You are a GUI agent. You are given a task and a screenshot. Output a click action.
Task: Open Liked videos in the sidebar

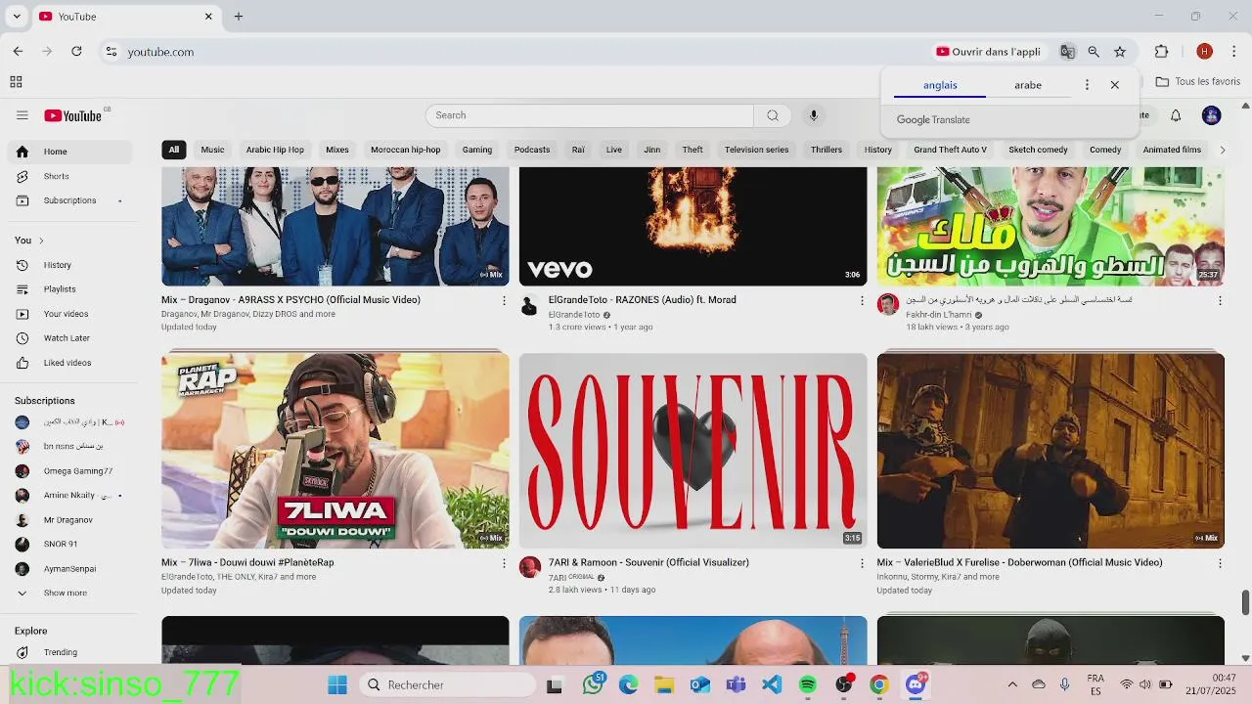coord(68,363)
